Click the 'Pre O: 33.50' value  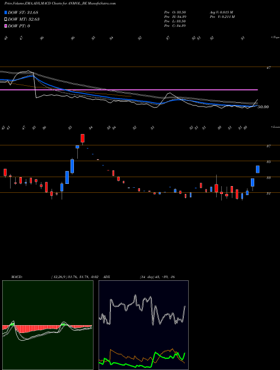click(175, 12)
